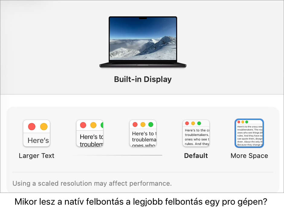
Task: Click the scaled resolution performance note
Action: [92, 183]
